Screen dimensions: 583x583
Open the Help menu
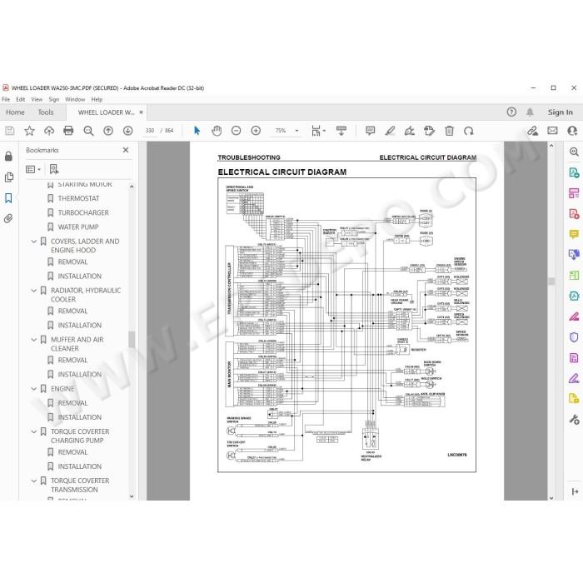coord(97,99)
